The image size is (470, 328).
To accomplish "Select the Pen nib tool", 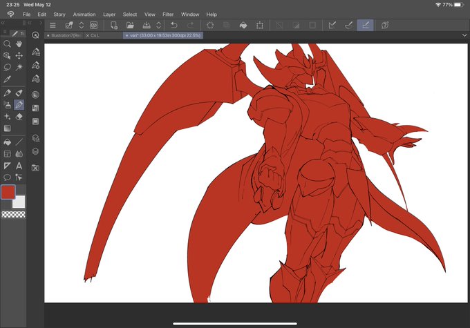I will tap(7, 93).
